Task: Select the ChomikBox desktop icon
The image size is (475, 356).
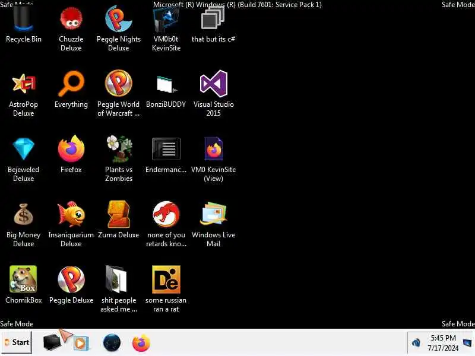Action: 23,279
